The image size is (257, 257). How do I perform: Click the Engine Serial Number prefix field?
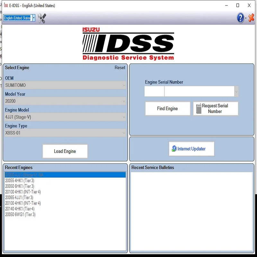pyautogui.click(x=154, y=92)
